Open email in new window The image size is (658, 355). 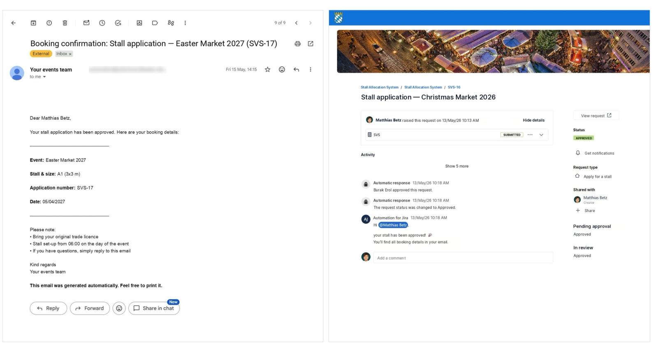pos(310,44)
